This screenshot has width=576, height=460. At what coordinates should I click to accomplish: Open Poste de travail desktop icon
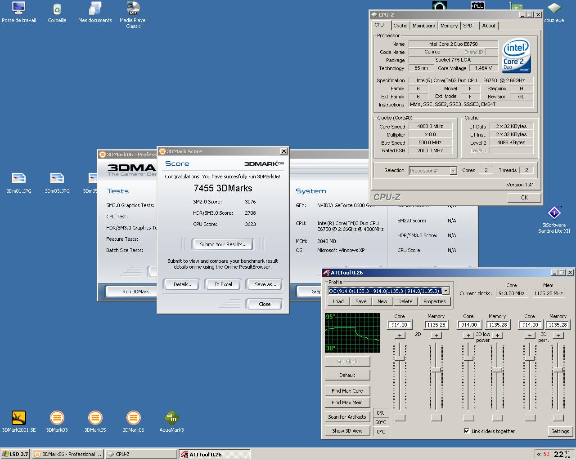click(x=19, y=12)
